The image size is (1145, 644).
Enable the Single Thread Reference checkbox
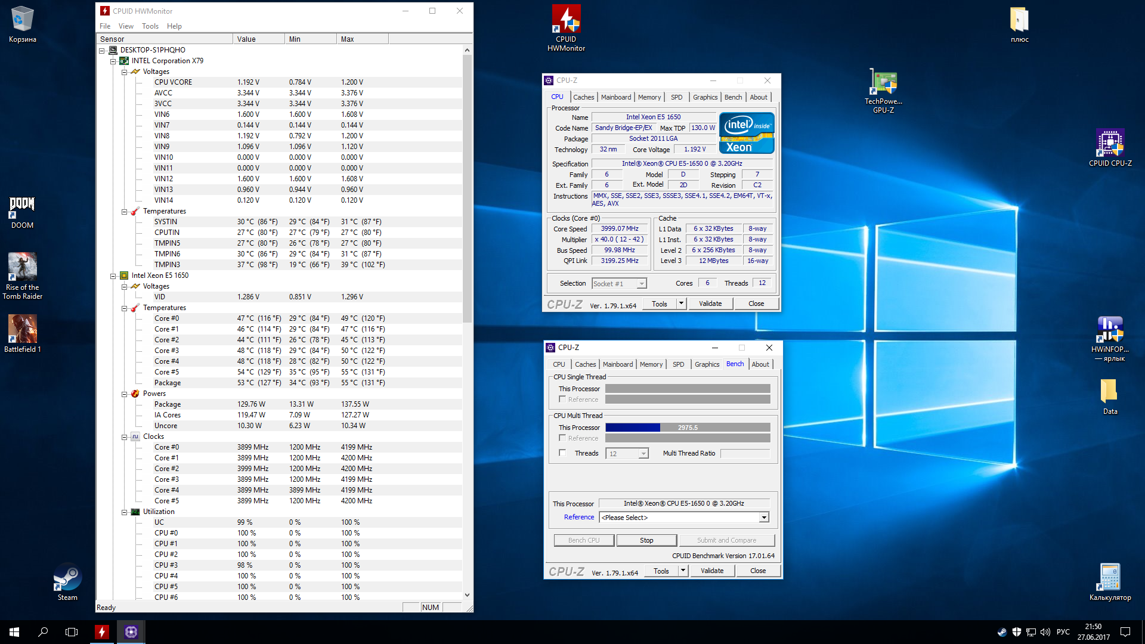tap(562, 400)
